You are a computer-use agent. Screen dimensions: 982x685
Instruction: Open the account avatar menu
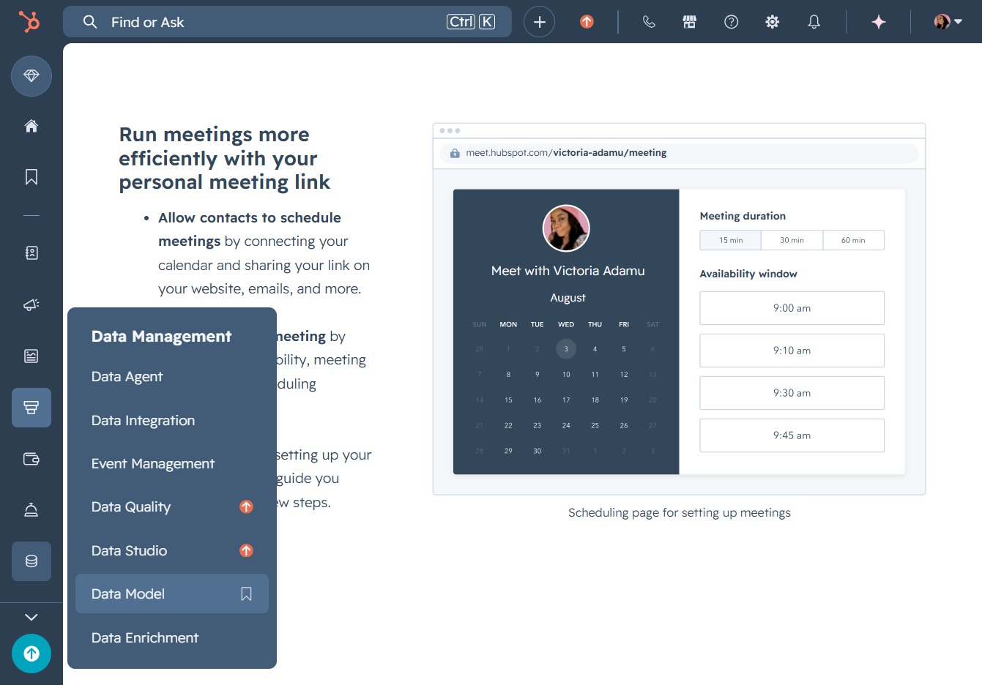[x=948, y=22]
